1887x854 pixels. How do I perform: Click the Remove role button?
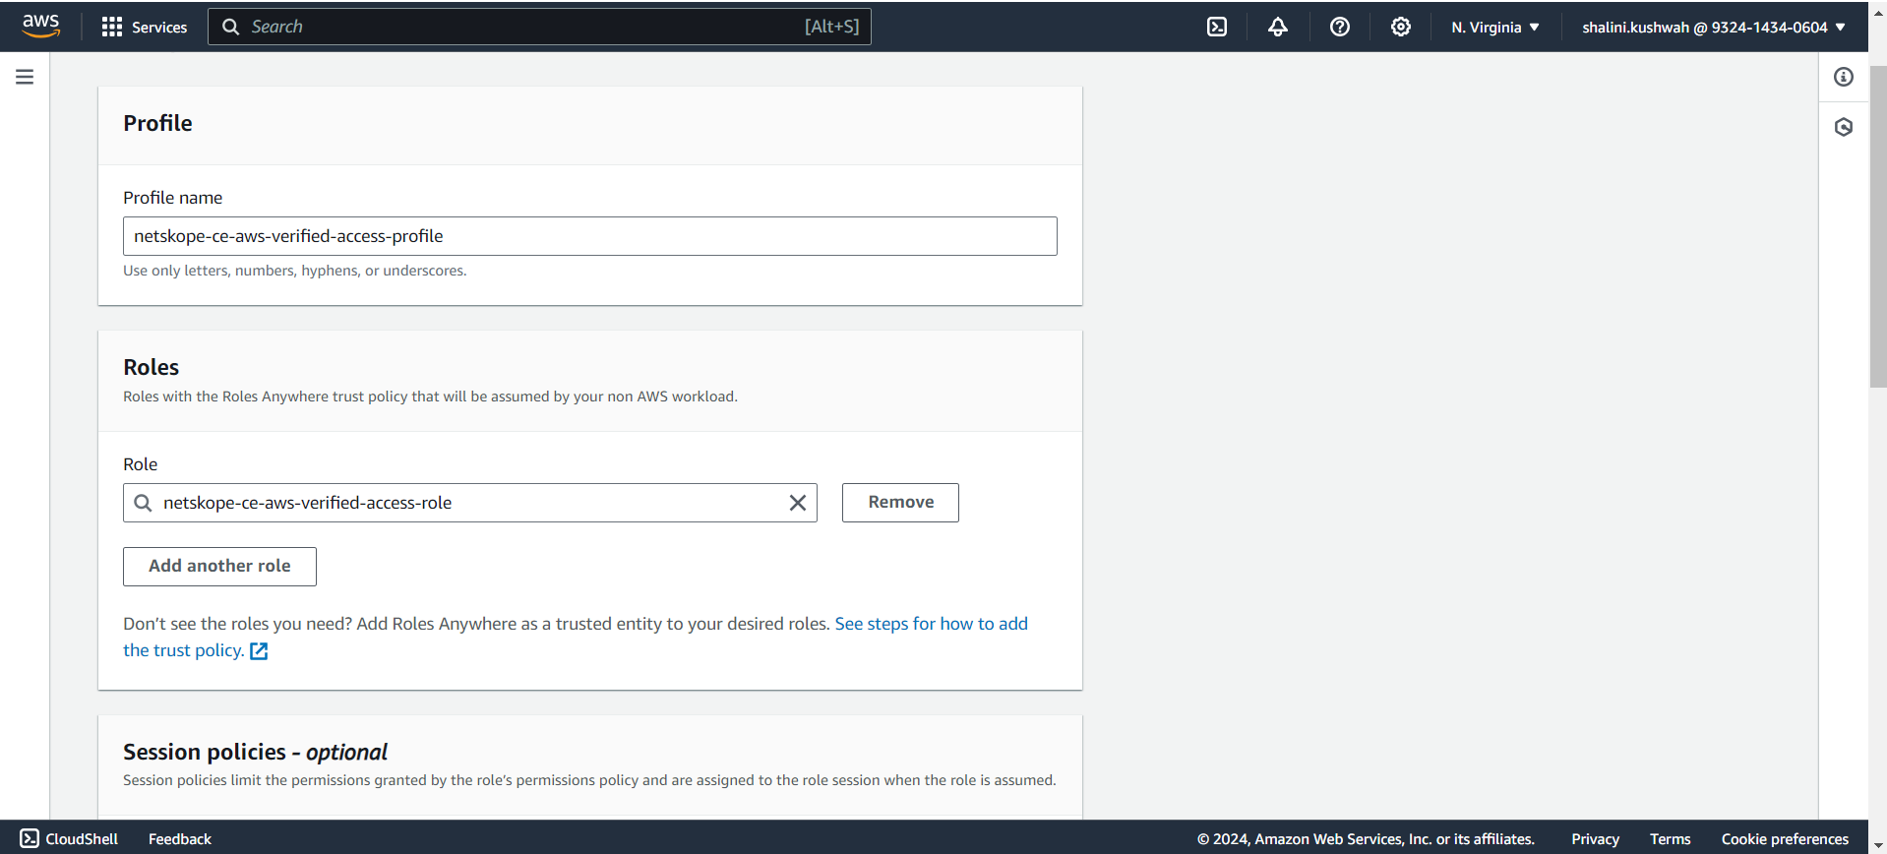point(900,503)
